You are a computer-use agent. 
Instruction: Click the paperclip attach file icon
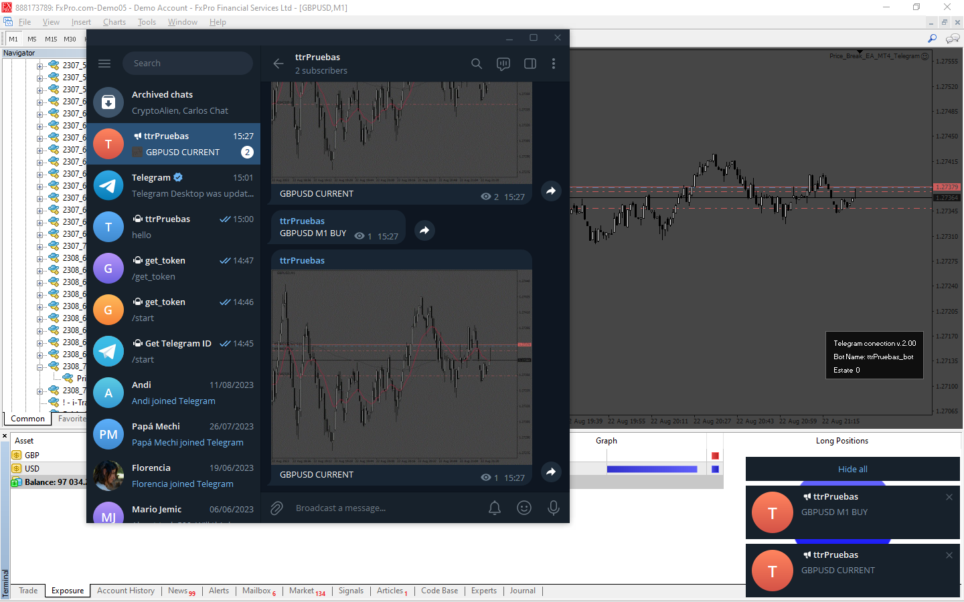(x=277, y=508)
